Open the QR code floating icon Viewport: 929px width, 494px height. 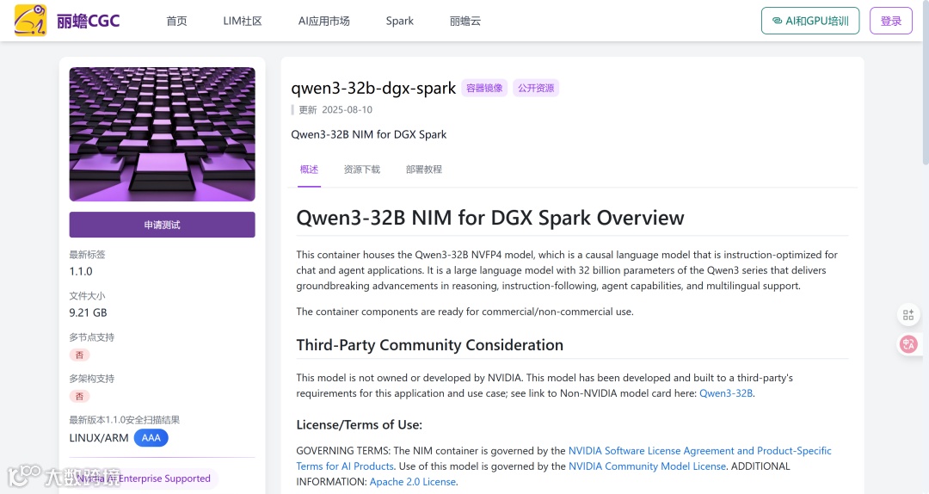[908, 315]
